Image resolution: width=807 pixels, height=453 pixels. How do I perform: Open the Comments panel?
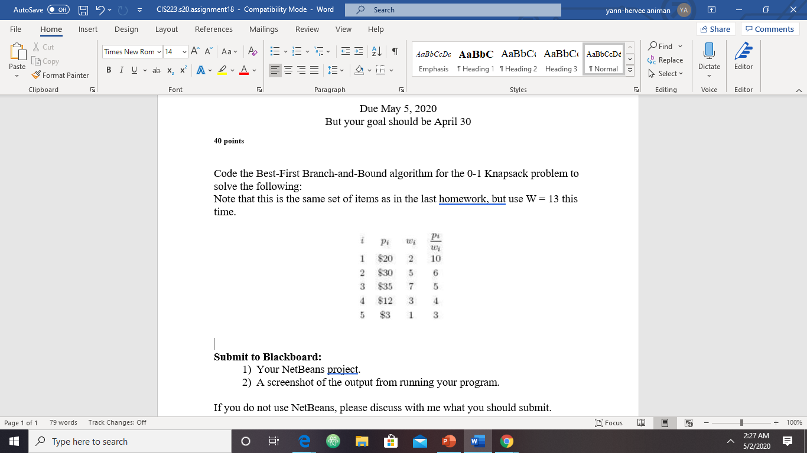pyautogui.click(x=769, y=28)
